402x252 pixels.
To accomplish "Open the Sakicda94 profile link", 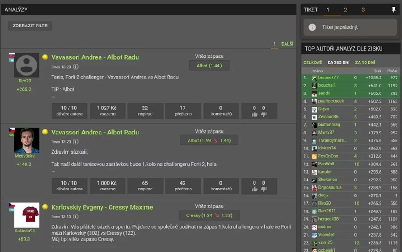I will (25, 231).
